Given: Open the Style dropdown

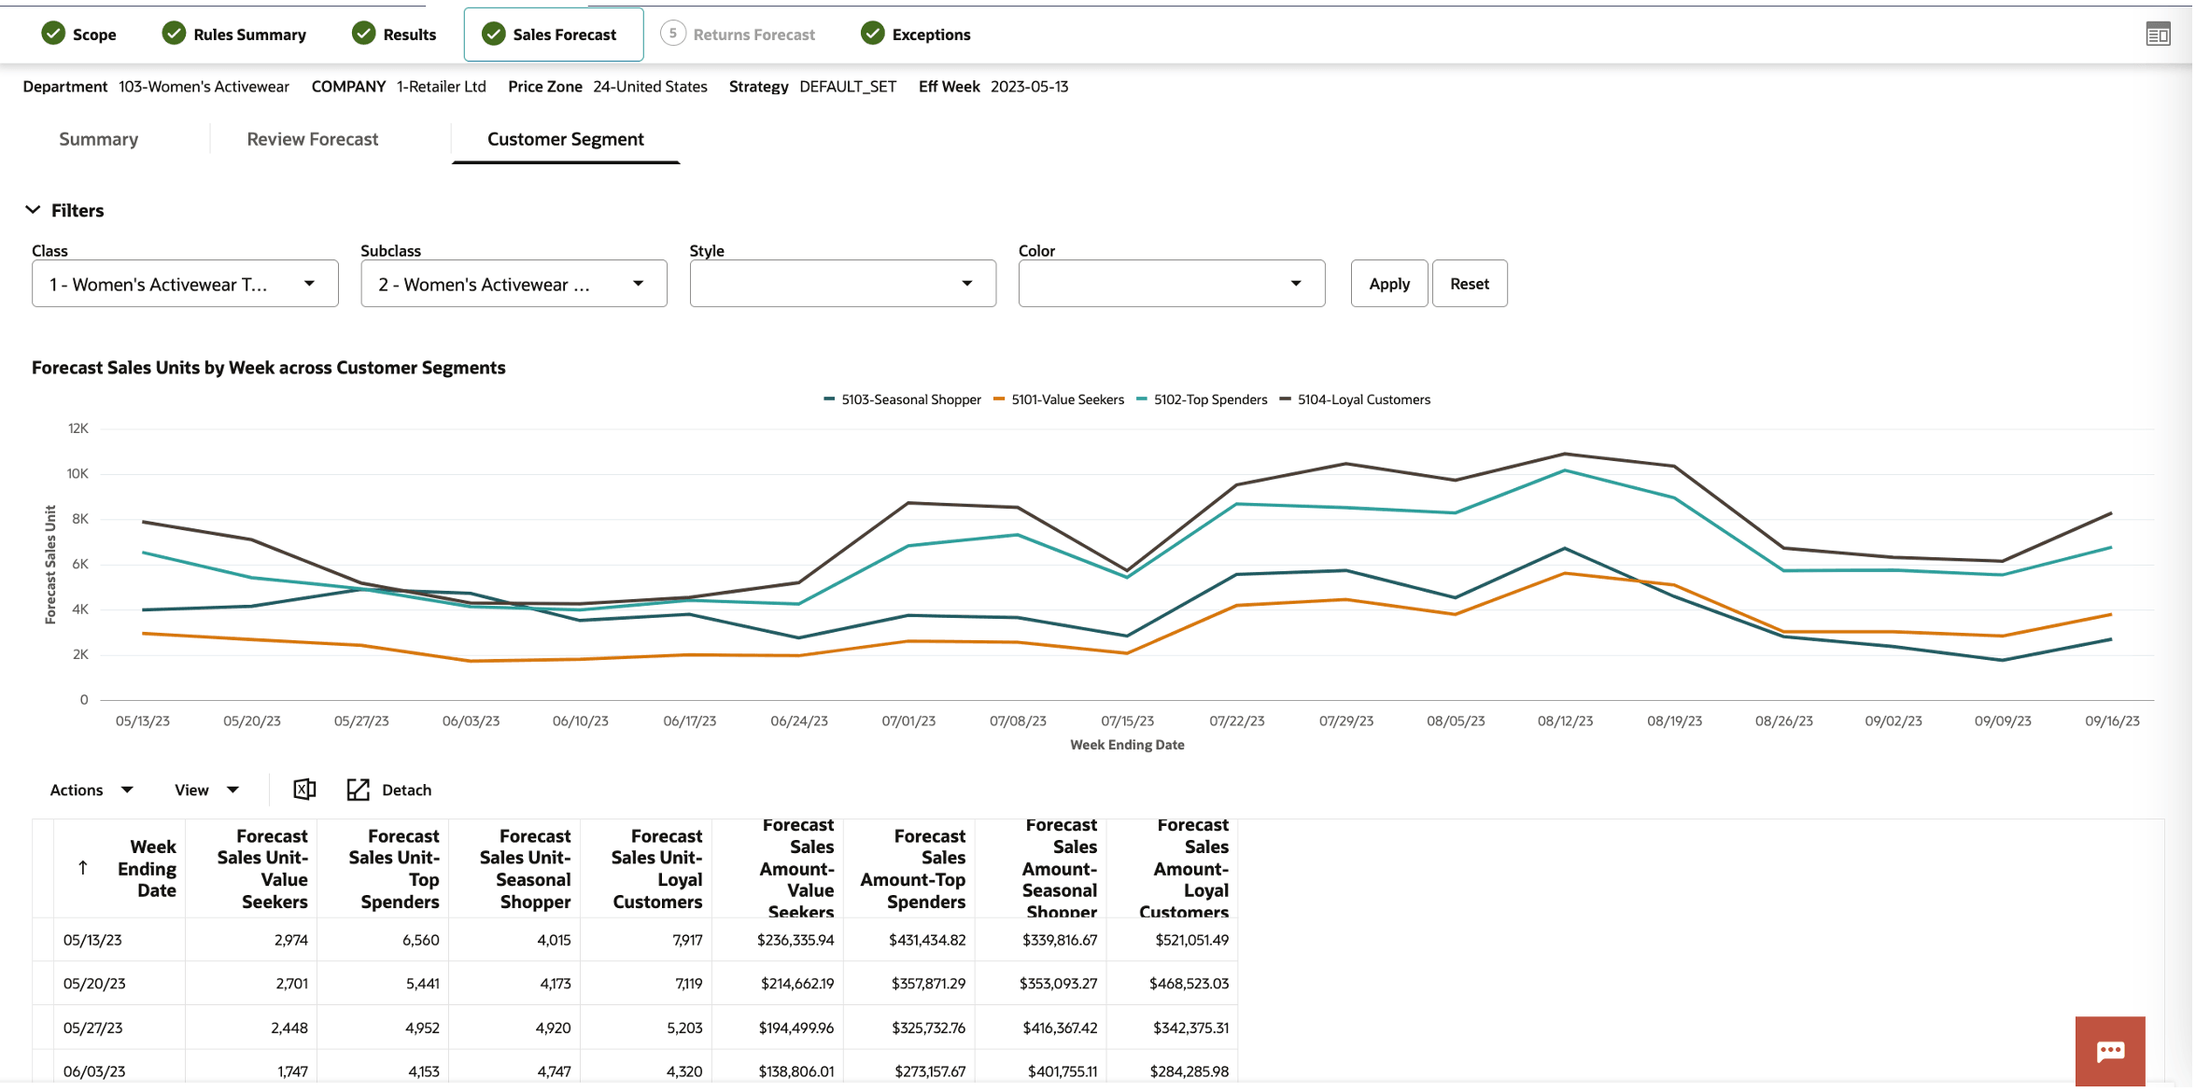Looking at the screenshot, I should (x=843, y=285).
